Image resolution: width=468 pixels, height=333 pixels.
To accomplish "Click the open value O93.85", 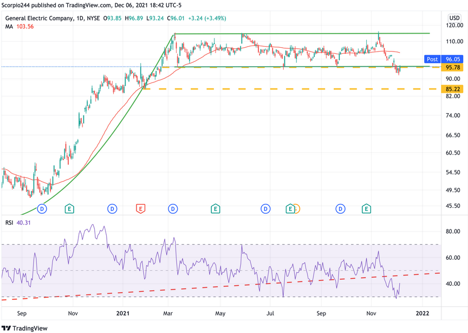I will pos(112,18).
